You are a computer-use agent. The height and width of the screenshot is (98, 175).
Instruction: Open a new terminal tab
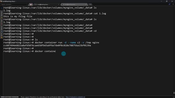90,4
